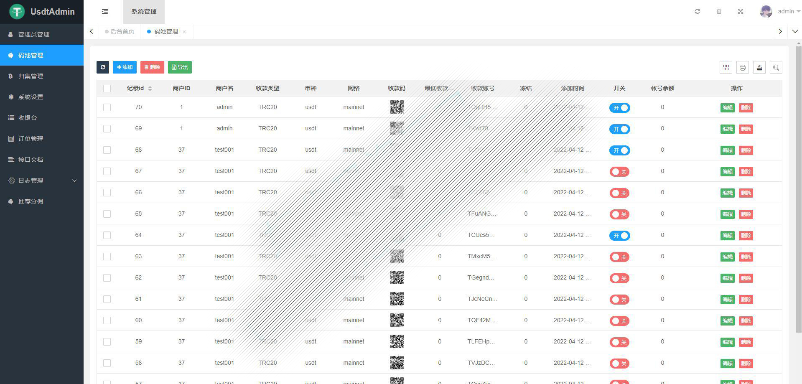
Task: Toggle on the switch for record 67
Action: [619, 172]
